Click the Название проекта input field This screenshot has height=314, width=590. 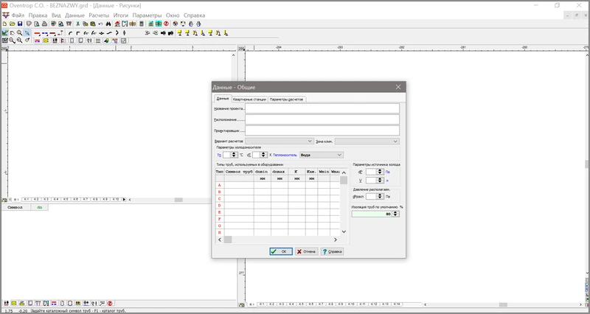[x=322, y=108]
